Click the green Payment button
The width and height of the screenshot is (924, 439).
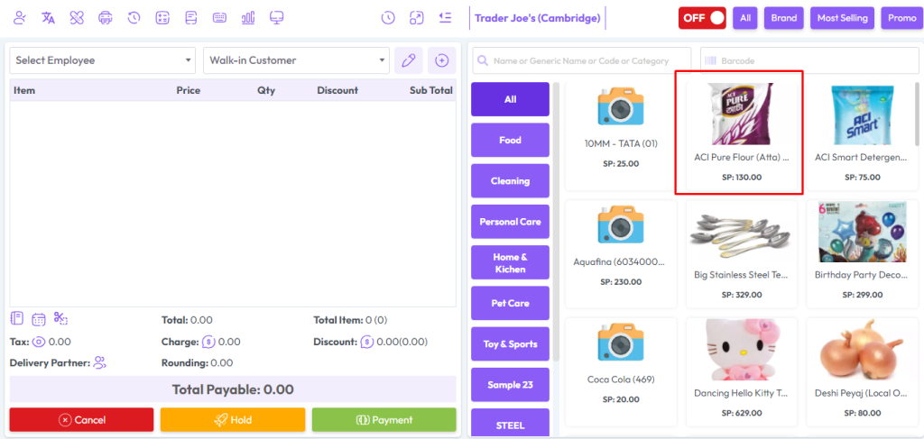(x=384, y=420)
